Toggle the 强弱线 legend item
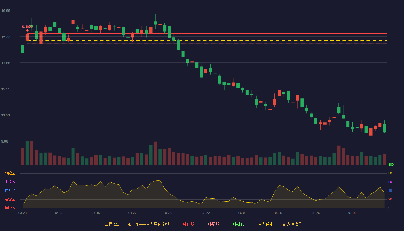The width and height of the screenshot is (404, 231). pos(211,224)
